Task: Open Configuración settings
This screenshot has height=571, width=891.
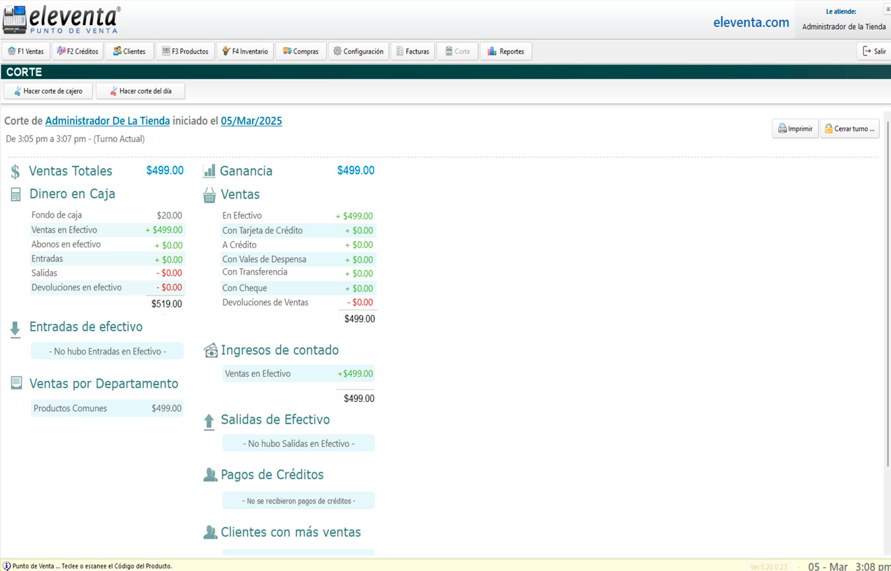Action: [x=358, y=51]
